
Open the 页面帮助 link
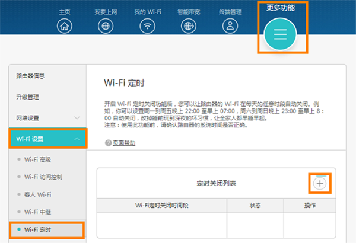point(123,143)
